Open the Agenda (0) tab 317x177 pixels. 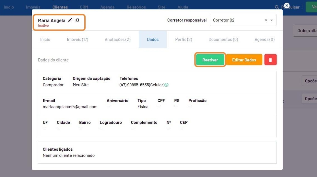point(264,40)
